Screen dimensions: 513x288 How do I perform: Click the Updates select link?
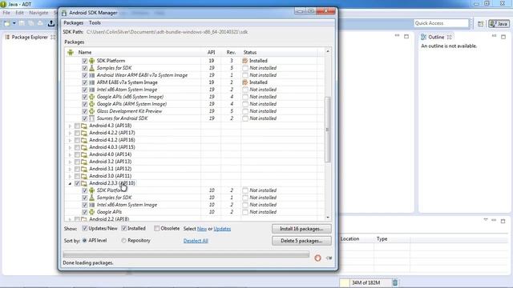pyautogui.click(x=222, y=229)
